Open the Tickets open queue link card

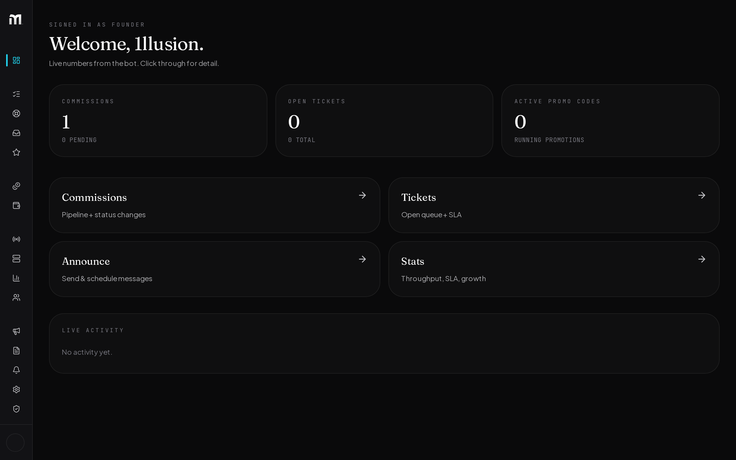554,205
